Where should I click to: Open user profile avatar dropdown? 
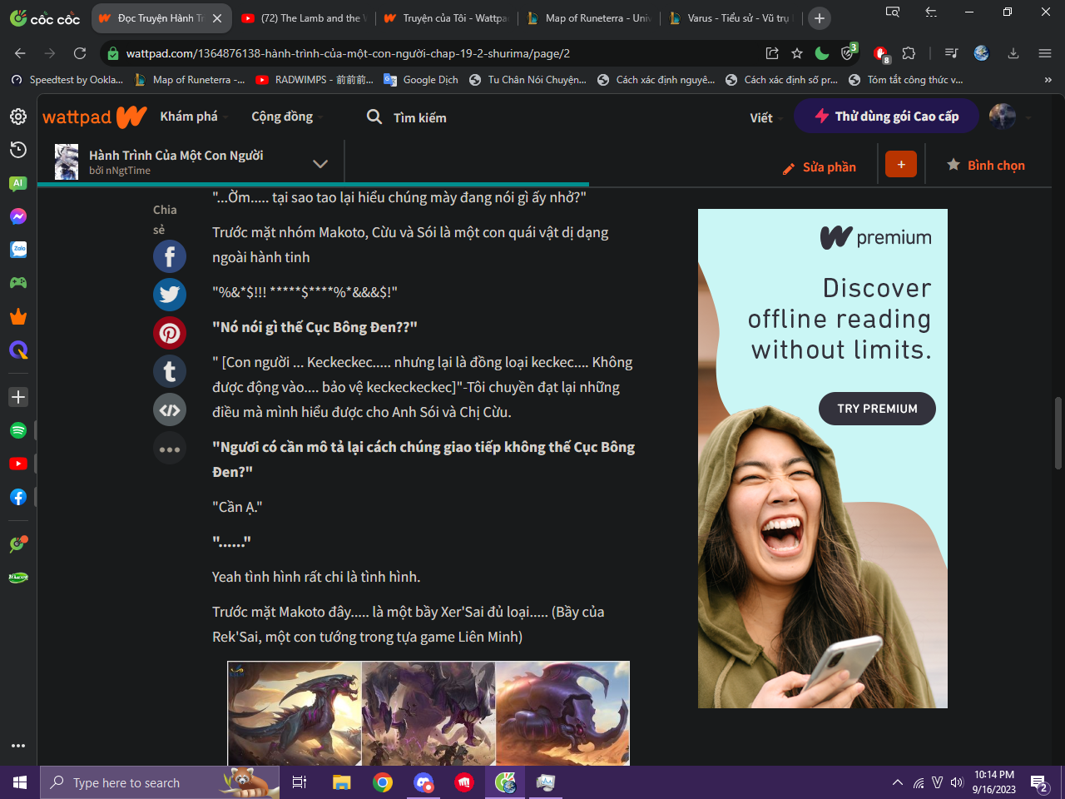pyautogui.click(x=1010, y=117)
